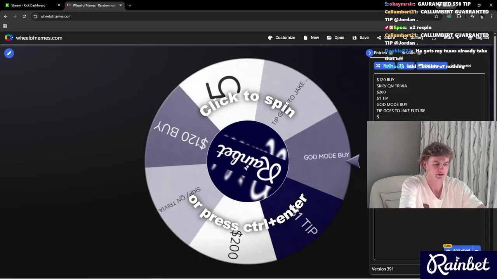Viewport: 497px width, 279px height.
Task: Open the Customize palette option
Action: [282, 38]
